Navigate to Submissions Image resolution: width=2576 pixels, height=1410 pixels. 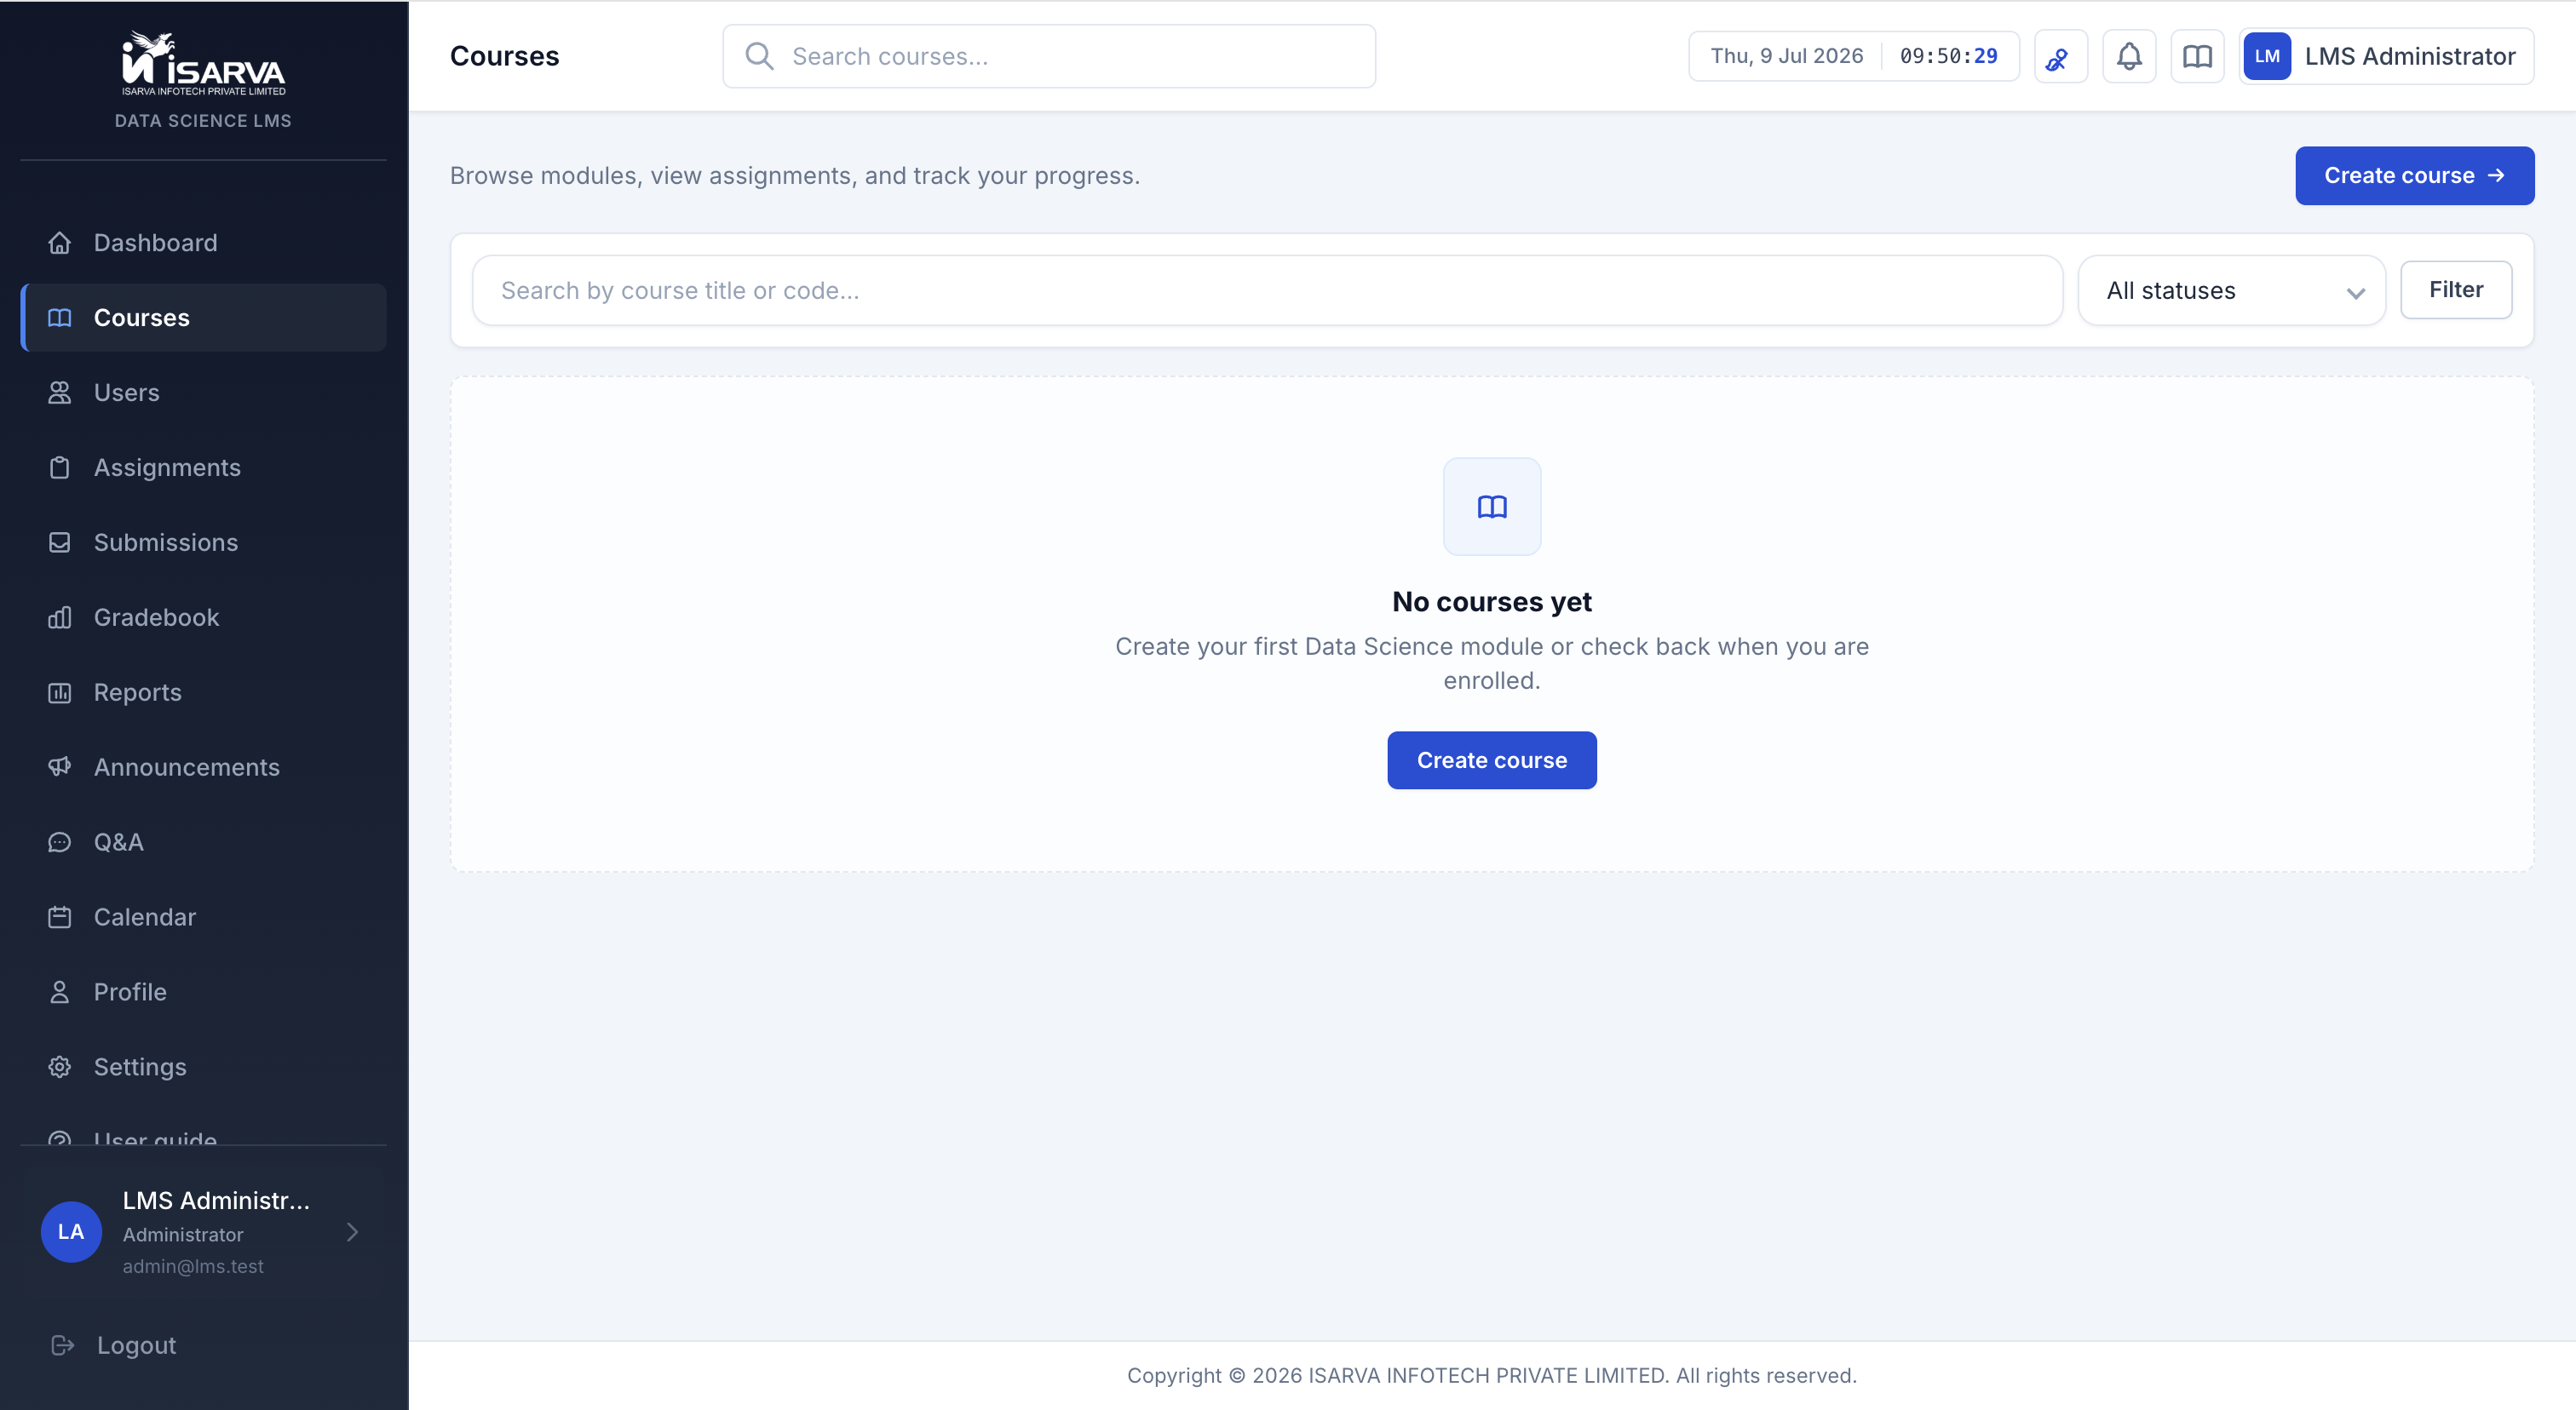(203, 542)
